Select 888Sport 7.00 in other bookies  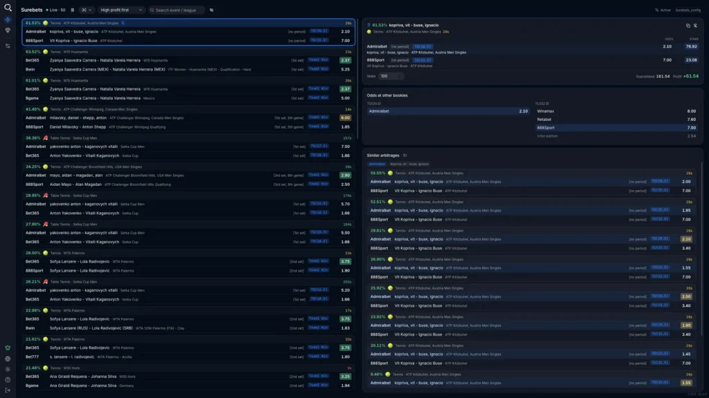(616, 128)
